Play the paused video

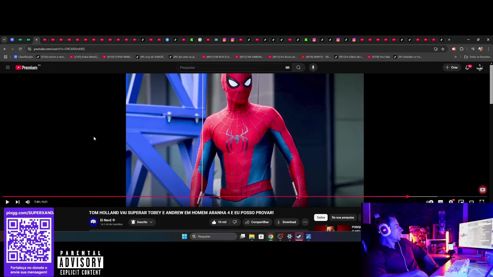[x=7, y=202]
